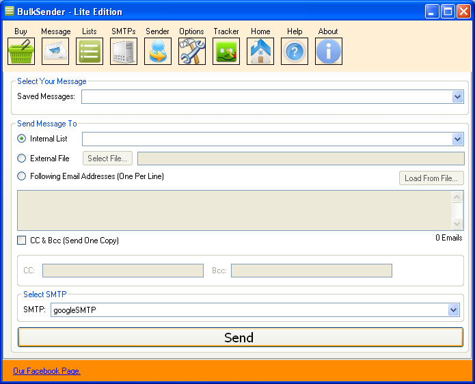Open the Lists toolbar icon
475x384 pixels.
coord(90,51)
